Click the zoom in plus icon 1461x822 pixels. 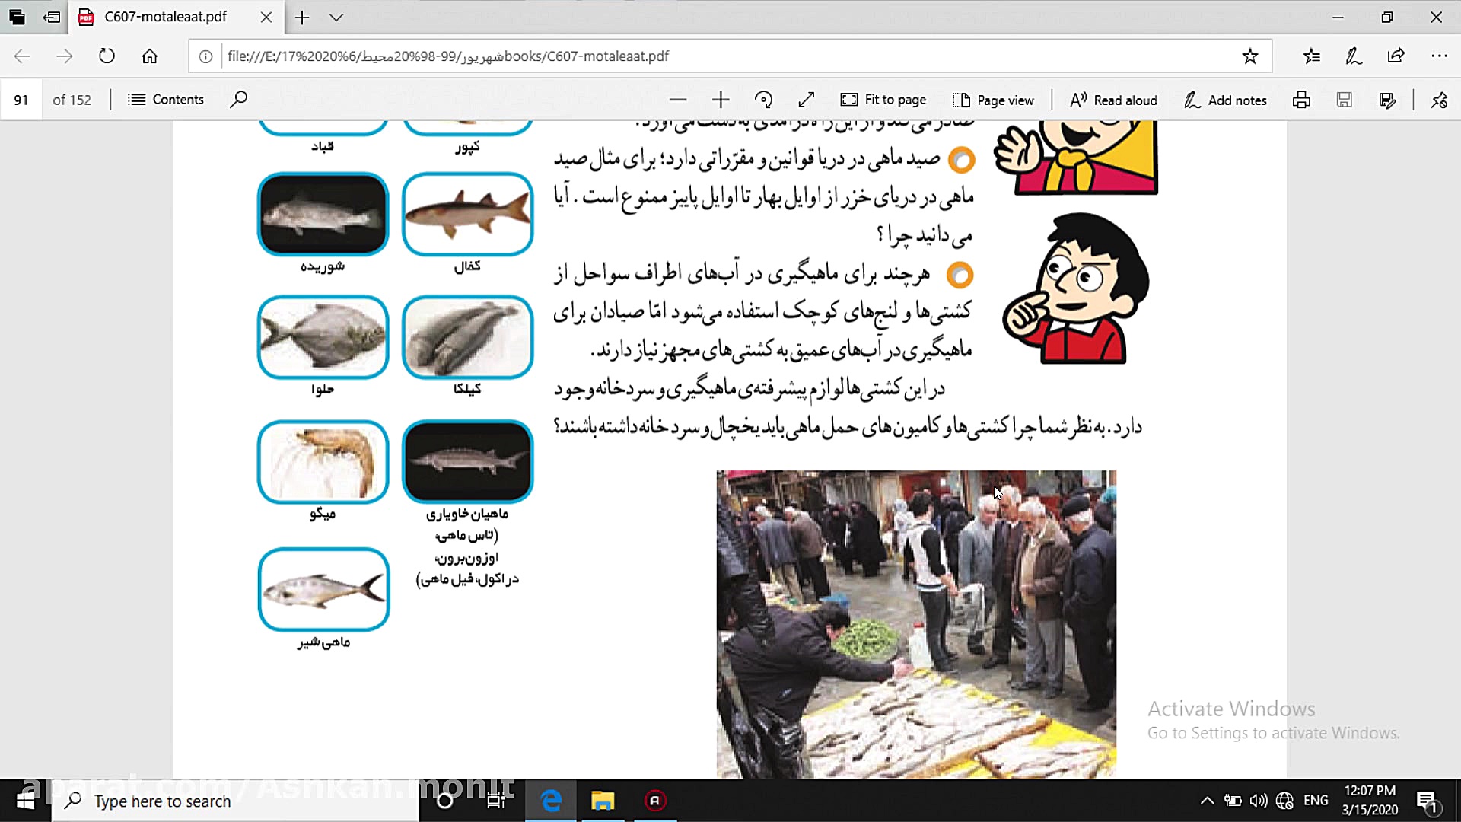pyautogui.click(x=721, y=100)
